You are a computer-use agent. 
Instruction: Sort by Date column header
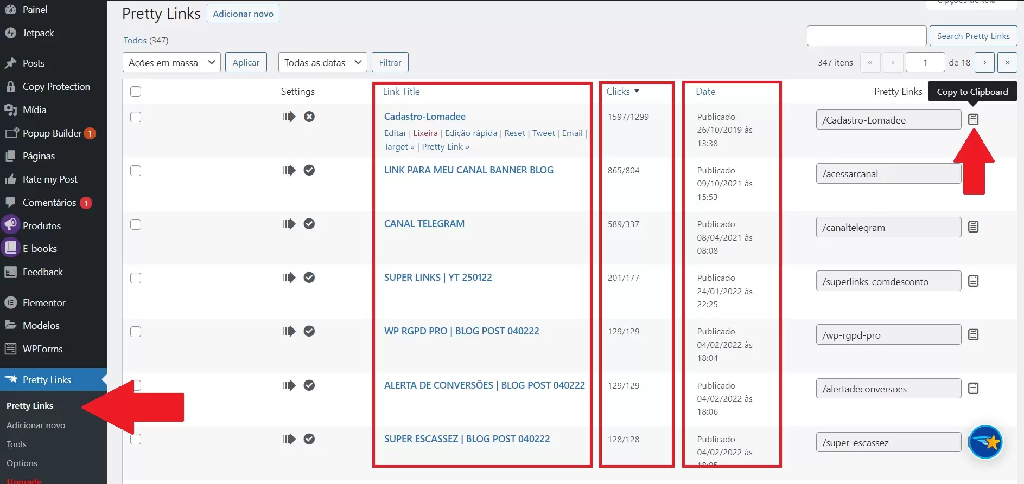click(x=705, y=92)
